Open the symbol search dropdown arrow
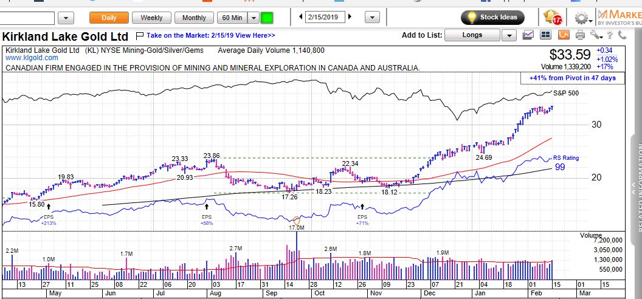Screen dimensions: 642x299 (66, 18)
